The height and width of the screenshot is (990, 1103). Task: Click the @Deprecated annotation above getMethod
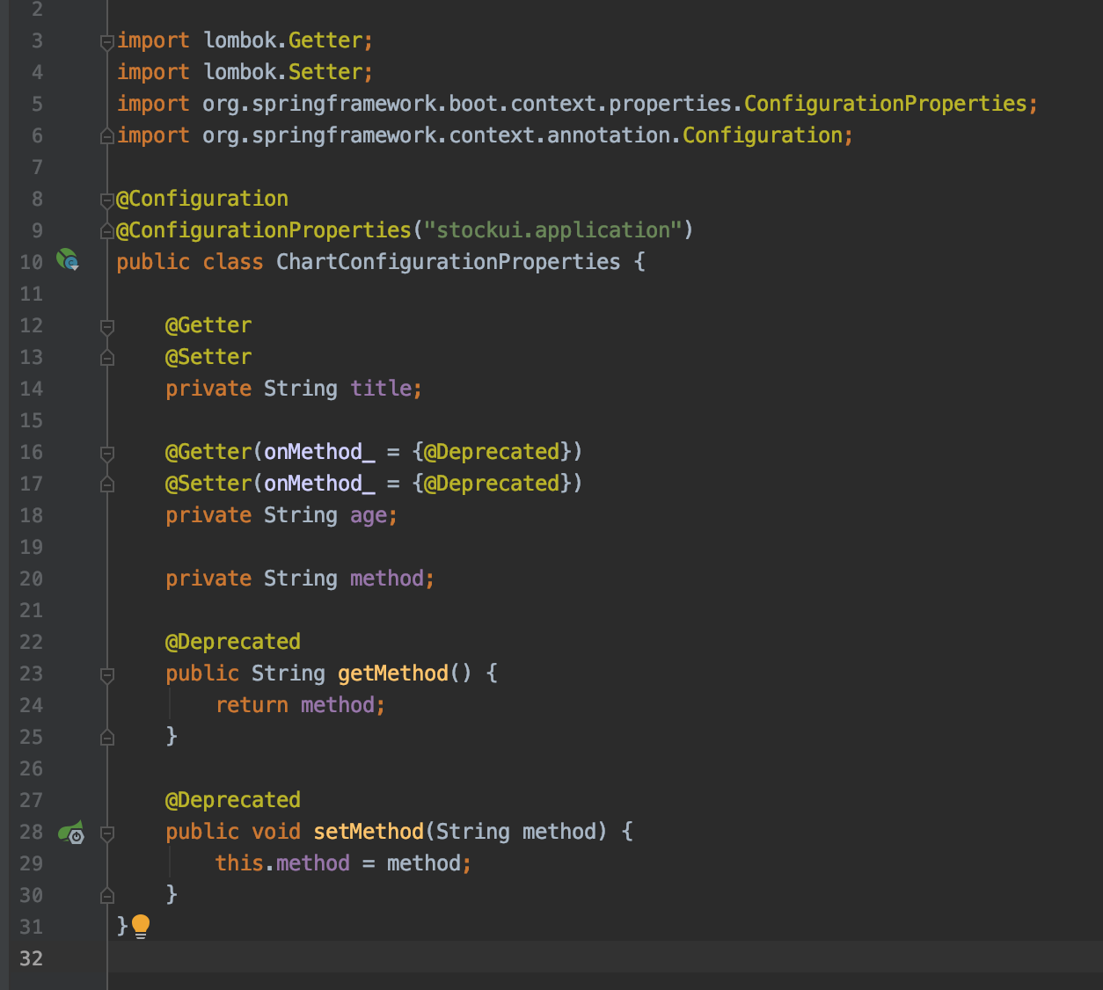click(x=232, y=641)
